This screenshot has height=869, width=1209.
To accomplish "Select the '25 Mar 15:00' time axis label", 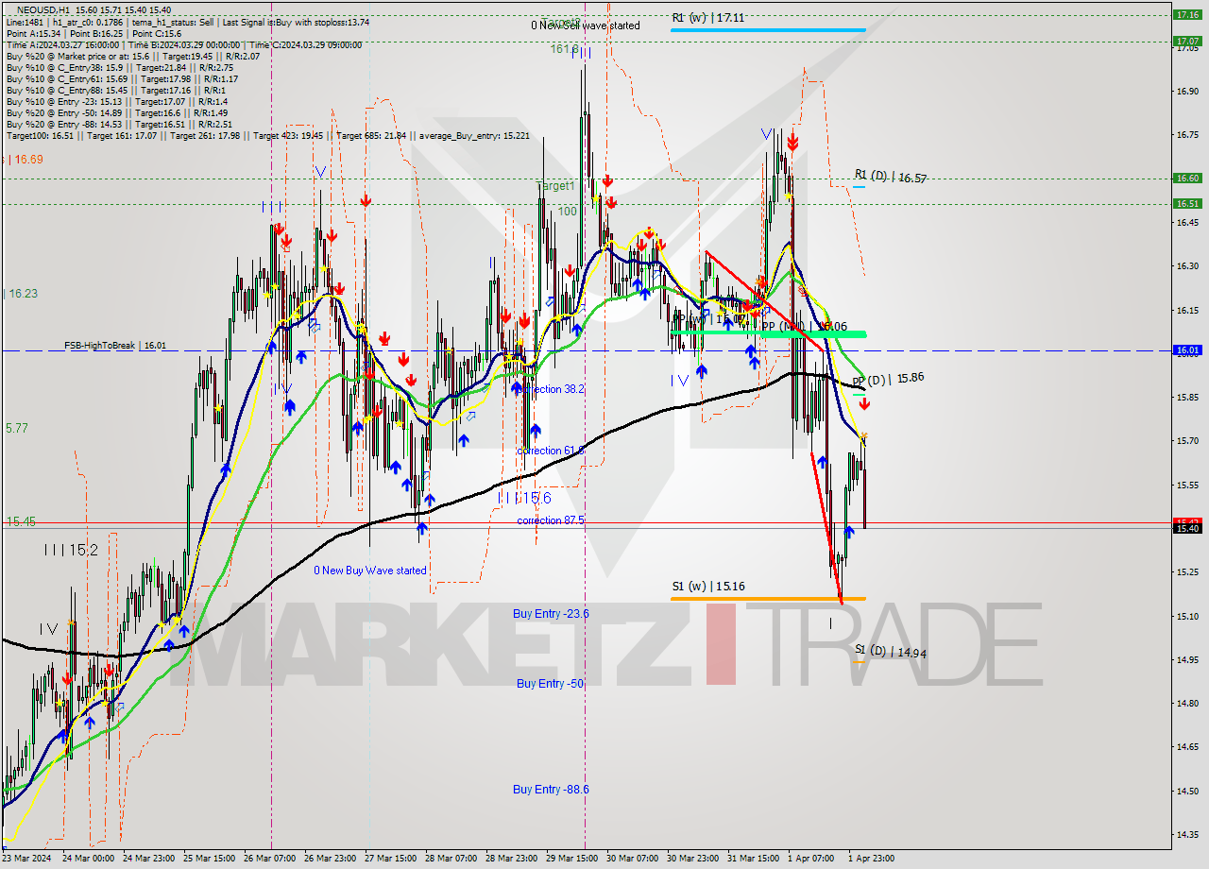I will tap(210, 859).
